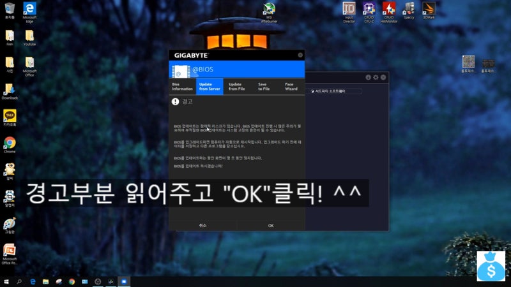Open Microsoft Office PowerPoint desktop shortcut
The height and width of the screenshot is (287, 511).
point(10,254)
